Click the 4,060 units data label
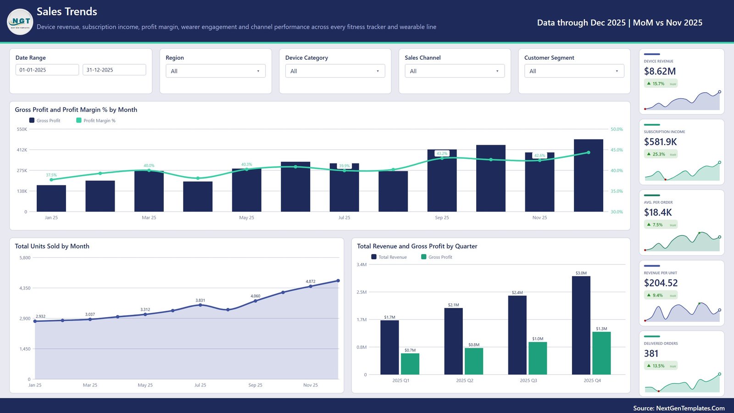 (256, 296)
